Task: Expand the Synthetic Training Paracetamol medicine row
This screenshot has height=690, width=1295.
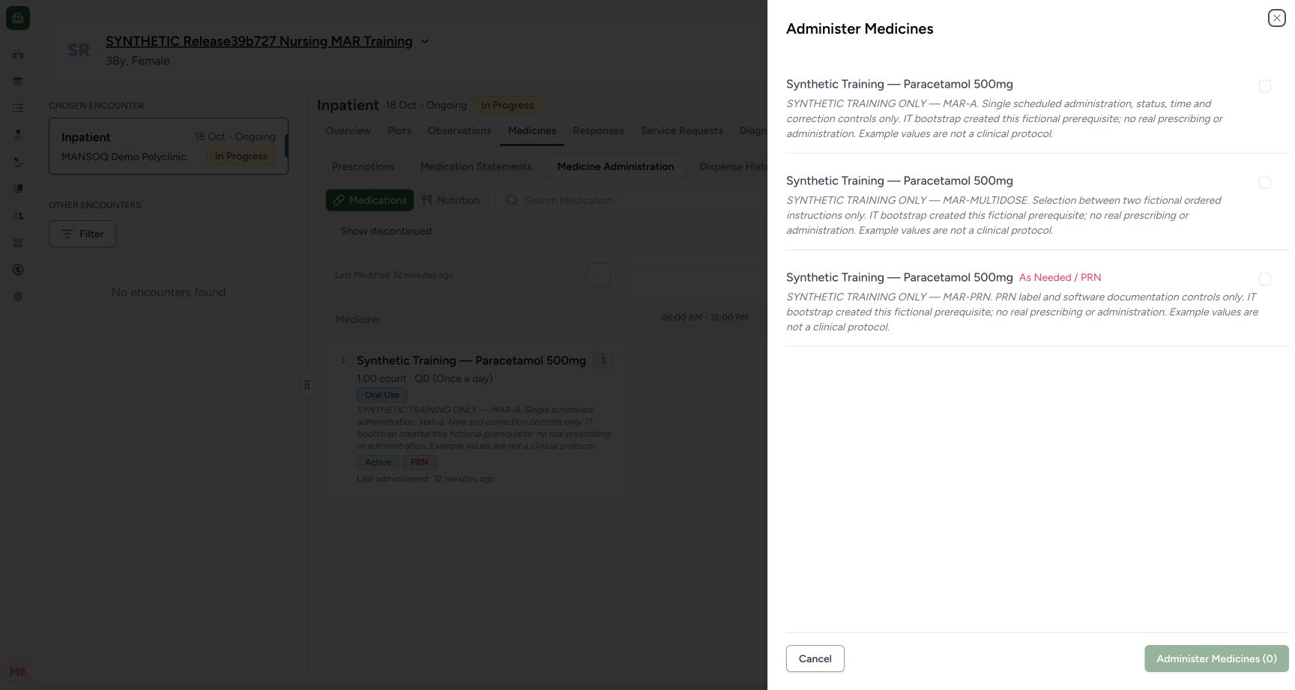Action: coord(343,360)
